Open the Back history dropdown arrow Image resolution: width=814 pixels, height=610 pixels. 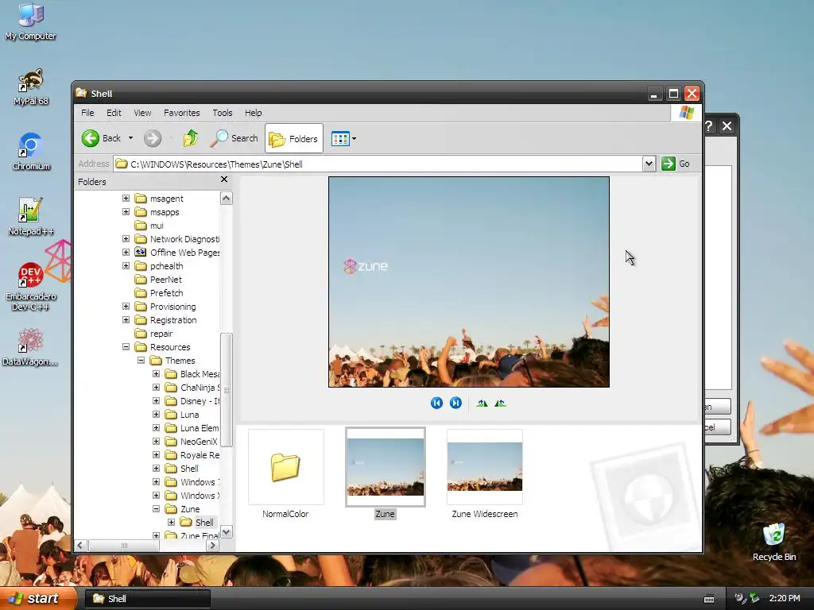pyautogui.click(x=131, y=138)
